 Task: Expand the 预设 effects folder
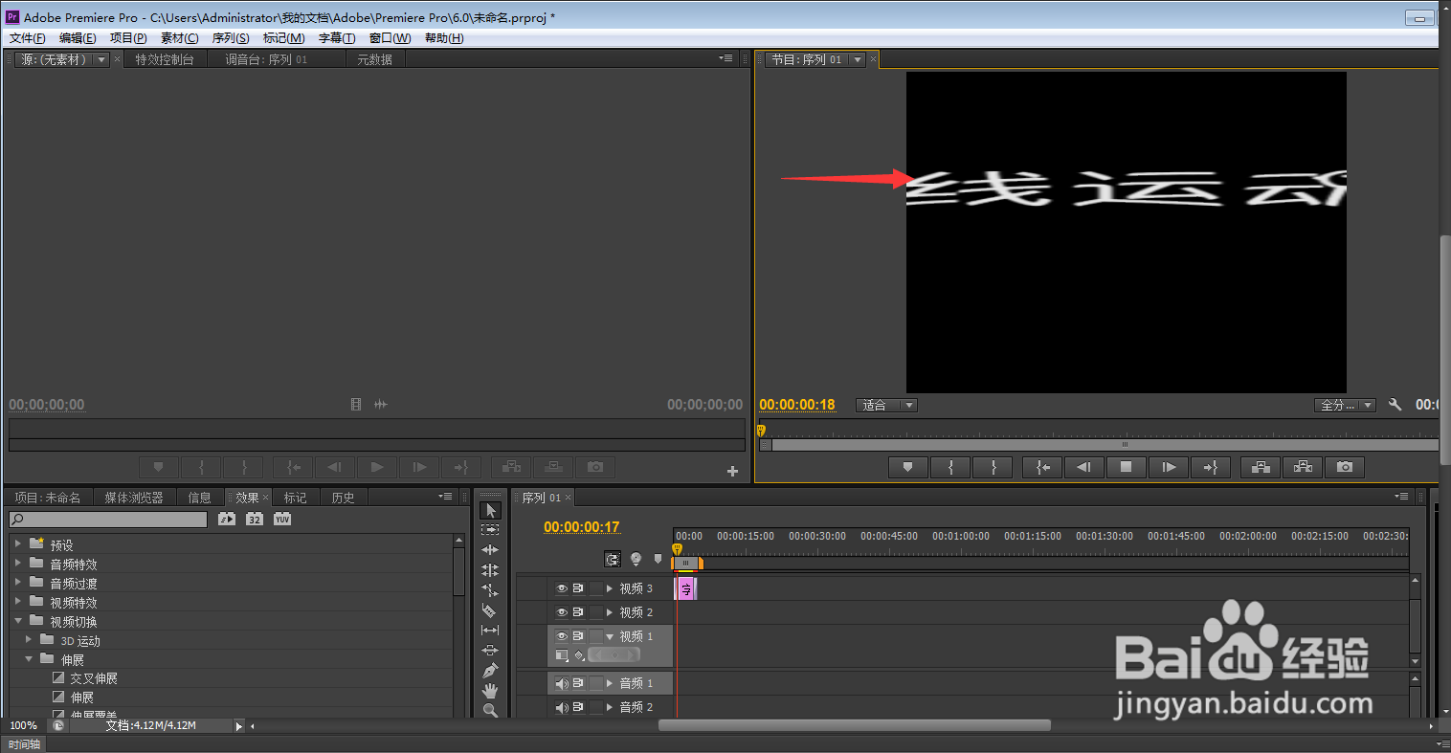click(x=18, y=543)
